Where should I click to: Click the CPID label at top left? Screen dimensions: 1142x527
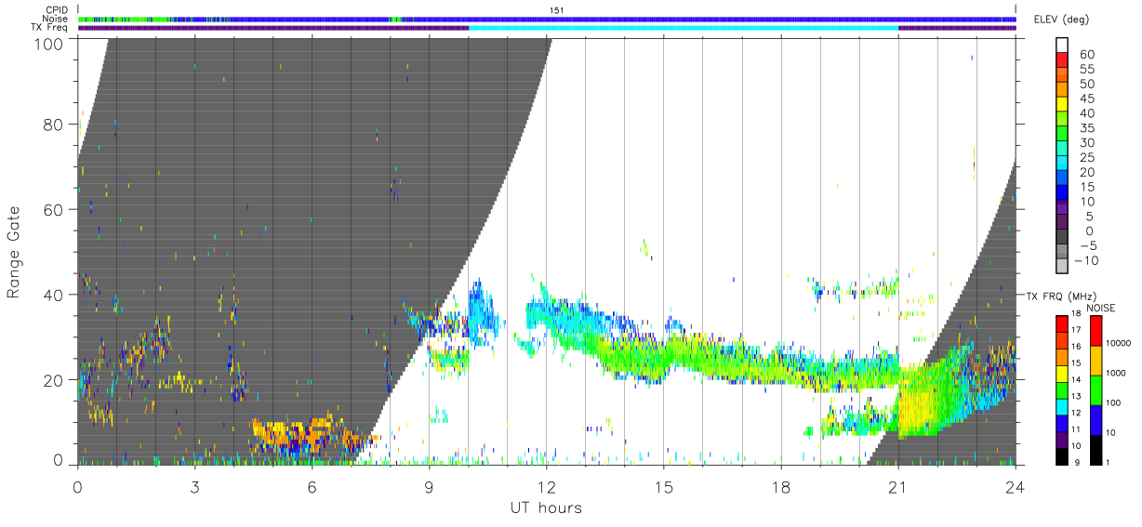pos(57,10)
